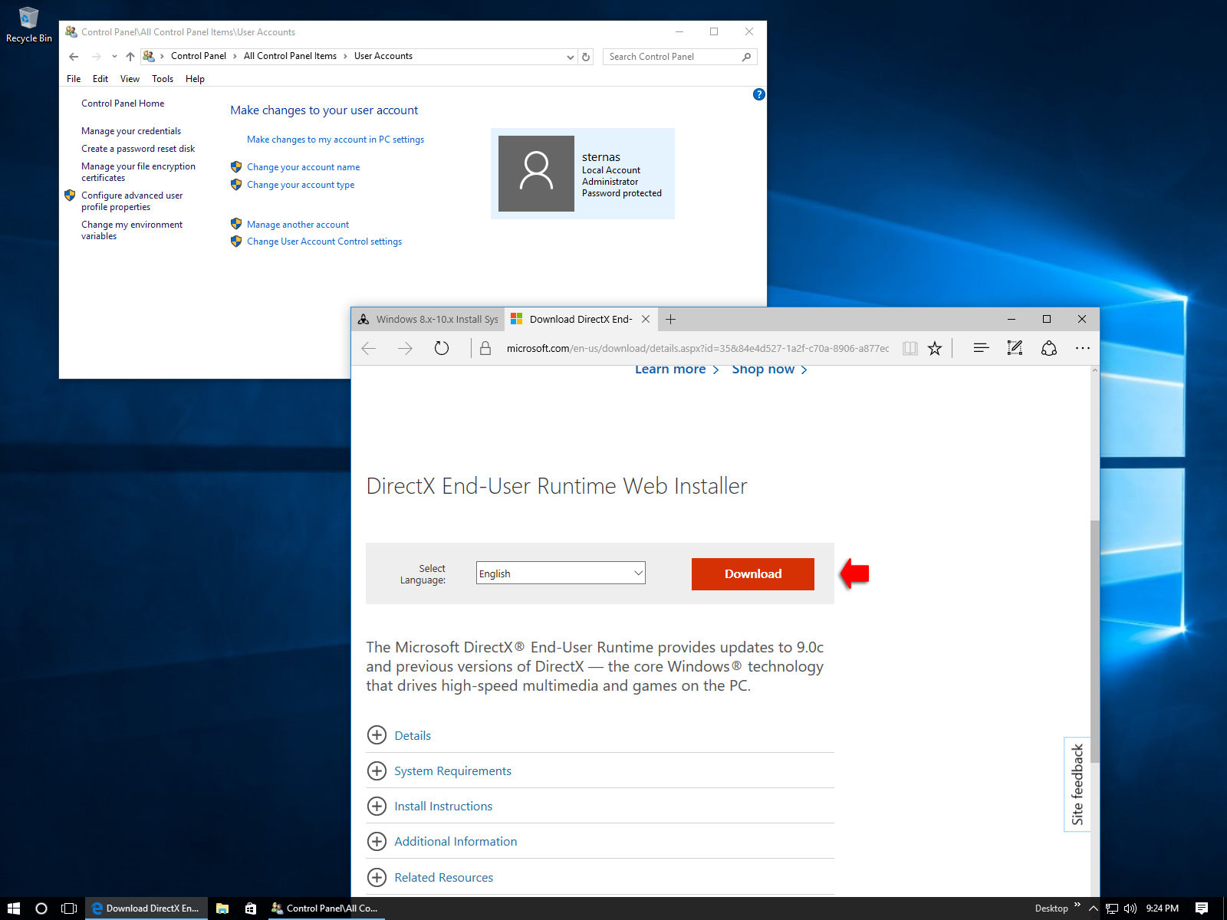Screen dimensions: 1227x920
Task: Open a new tab in Edge
Action: [670, 319]
